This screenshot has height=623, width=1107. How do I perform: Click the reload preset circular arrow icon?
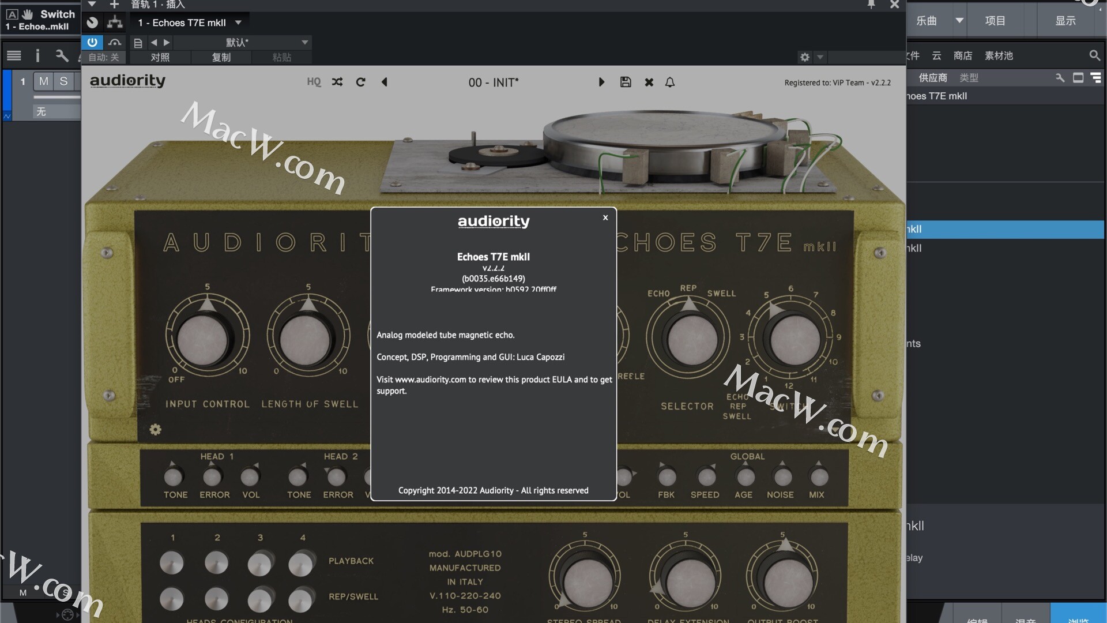click(x=361, y=82)
